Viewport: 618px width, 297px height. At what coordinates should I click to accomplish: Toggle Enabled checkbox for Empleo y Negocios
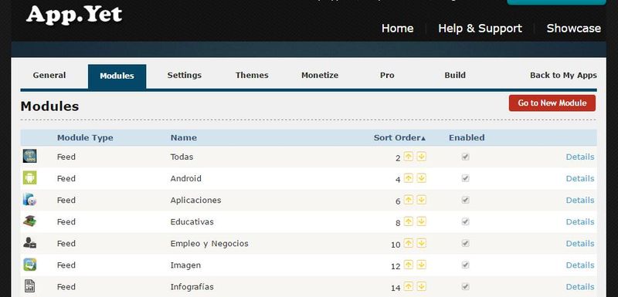[x=466, y=243]
